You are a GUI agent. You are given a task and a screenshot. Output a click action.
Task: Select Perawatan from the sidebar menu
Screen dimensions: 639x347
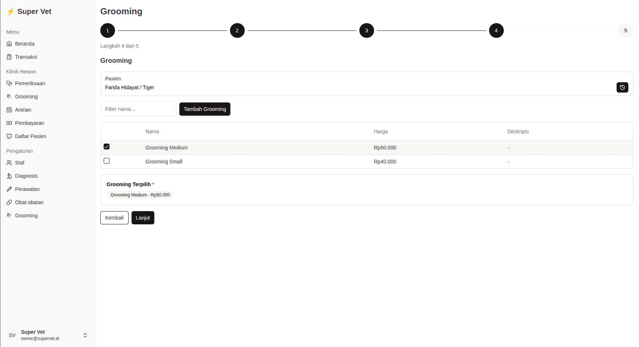click(27, 189)
